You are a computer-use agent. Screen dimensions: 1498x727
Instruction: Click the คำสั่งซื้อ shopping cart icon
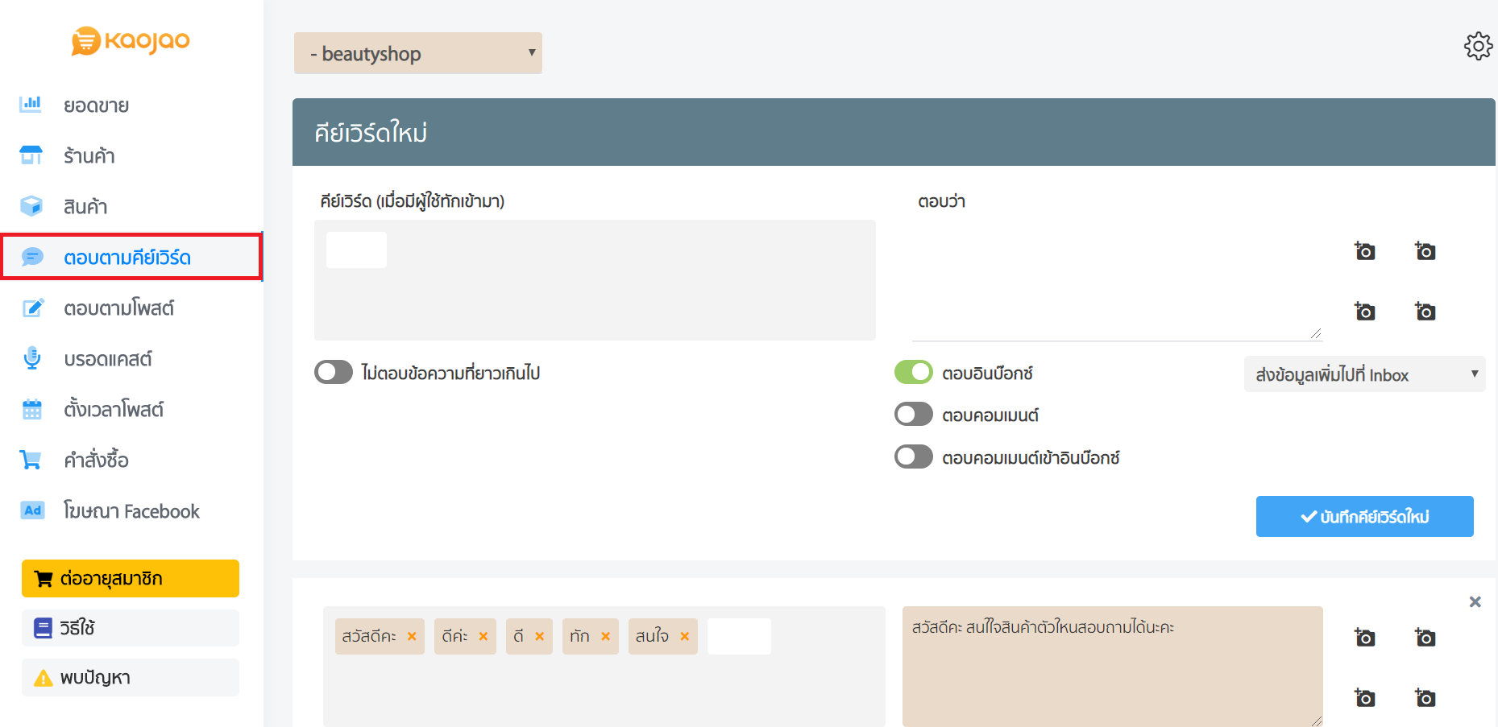[x=31, y=460]
